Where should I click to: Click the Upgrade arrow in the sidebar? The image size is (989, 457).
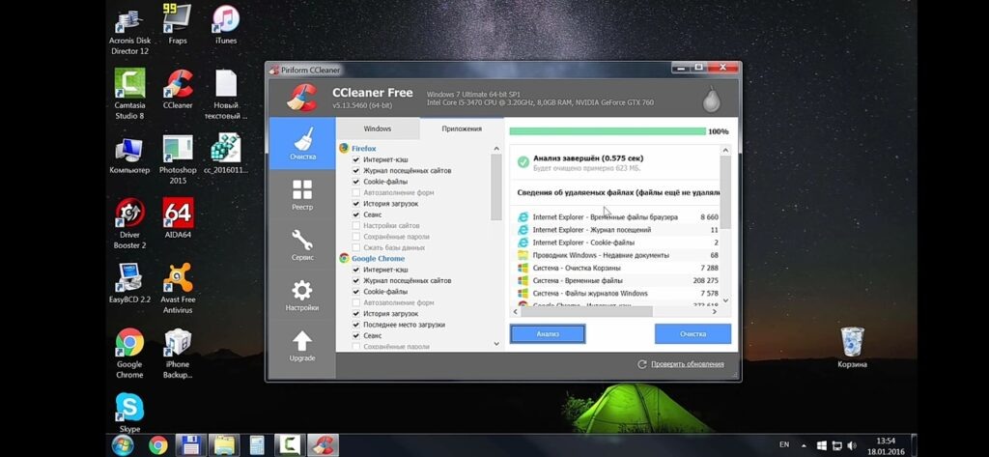(302, 346)
